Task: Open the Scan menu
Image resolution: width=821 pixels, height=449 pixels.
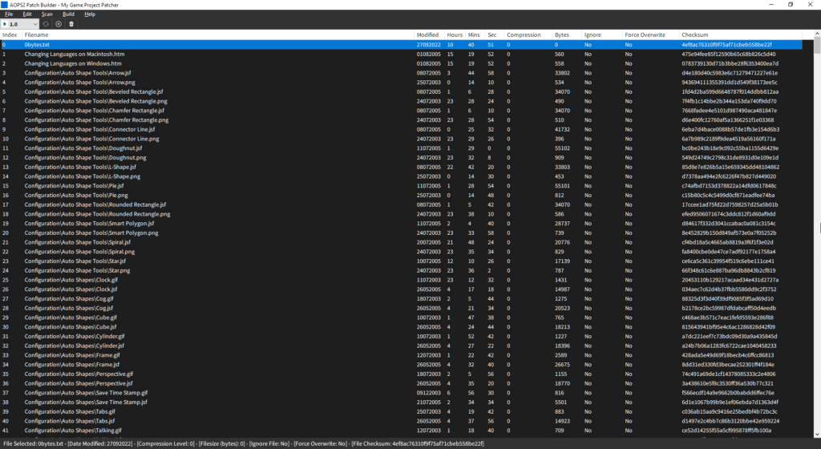Action: click(47, 14)
